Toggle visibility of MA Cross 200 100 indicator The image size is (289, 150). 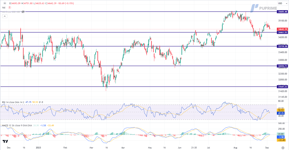[23, 12]
